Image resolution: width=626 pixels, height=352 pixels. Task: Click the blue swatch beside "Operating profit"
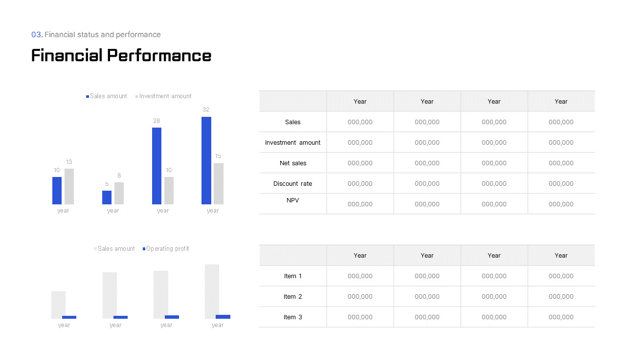(144, 249)
